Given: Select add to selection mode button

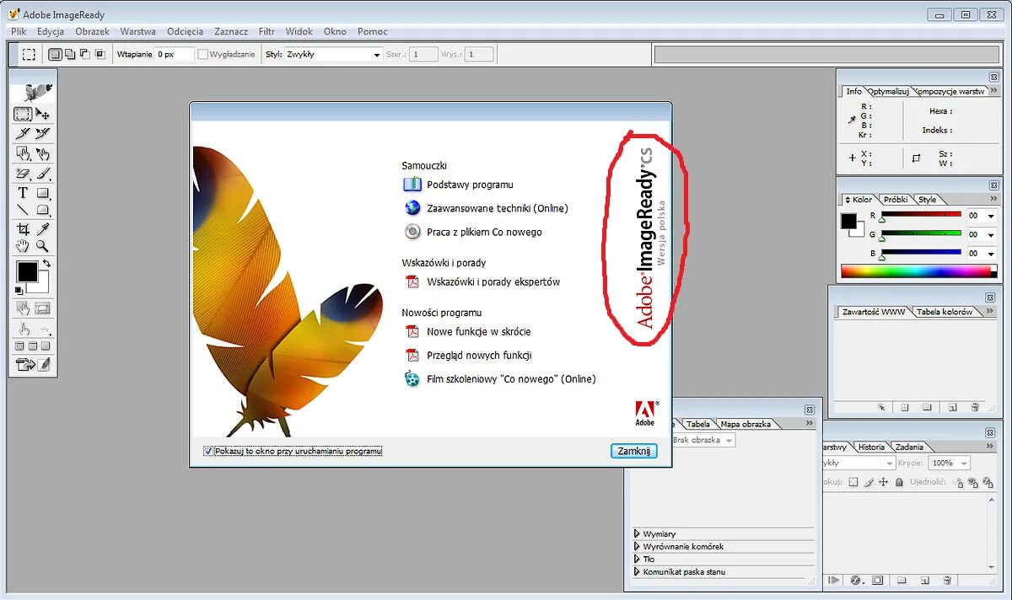Looking at the screenshot, I should pyautogui.click(x=70, y=54).
